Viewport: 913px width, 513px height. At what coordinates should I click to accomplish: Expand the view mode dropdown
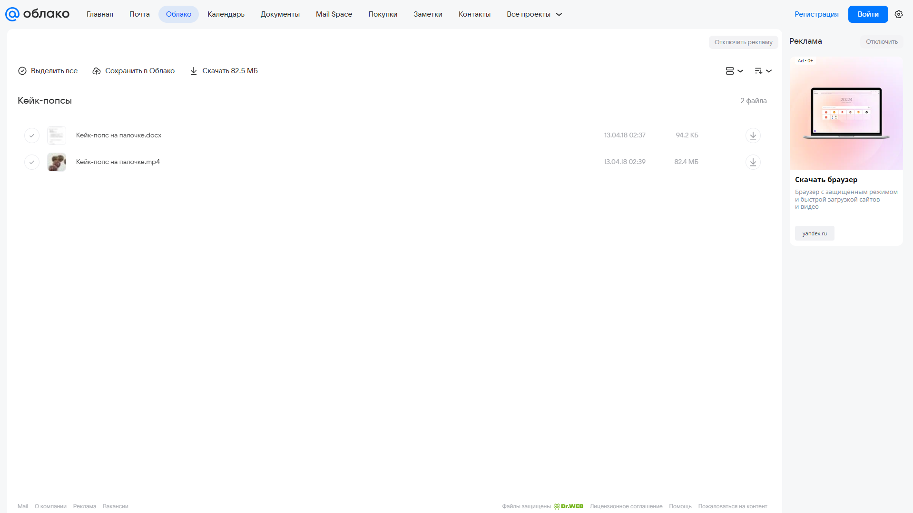(x=735, y=71)
